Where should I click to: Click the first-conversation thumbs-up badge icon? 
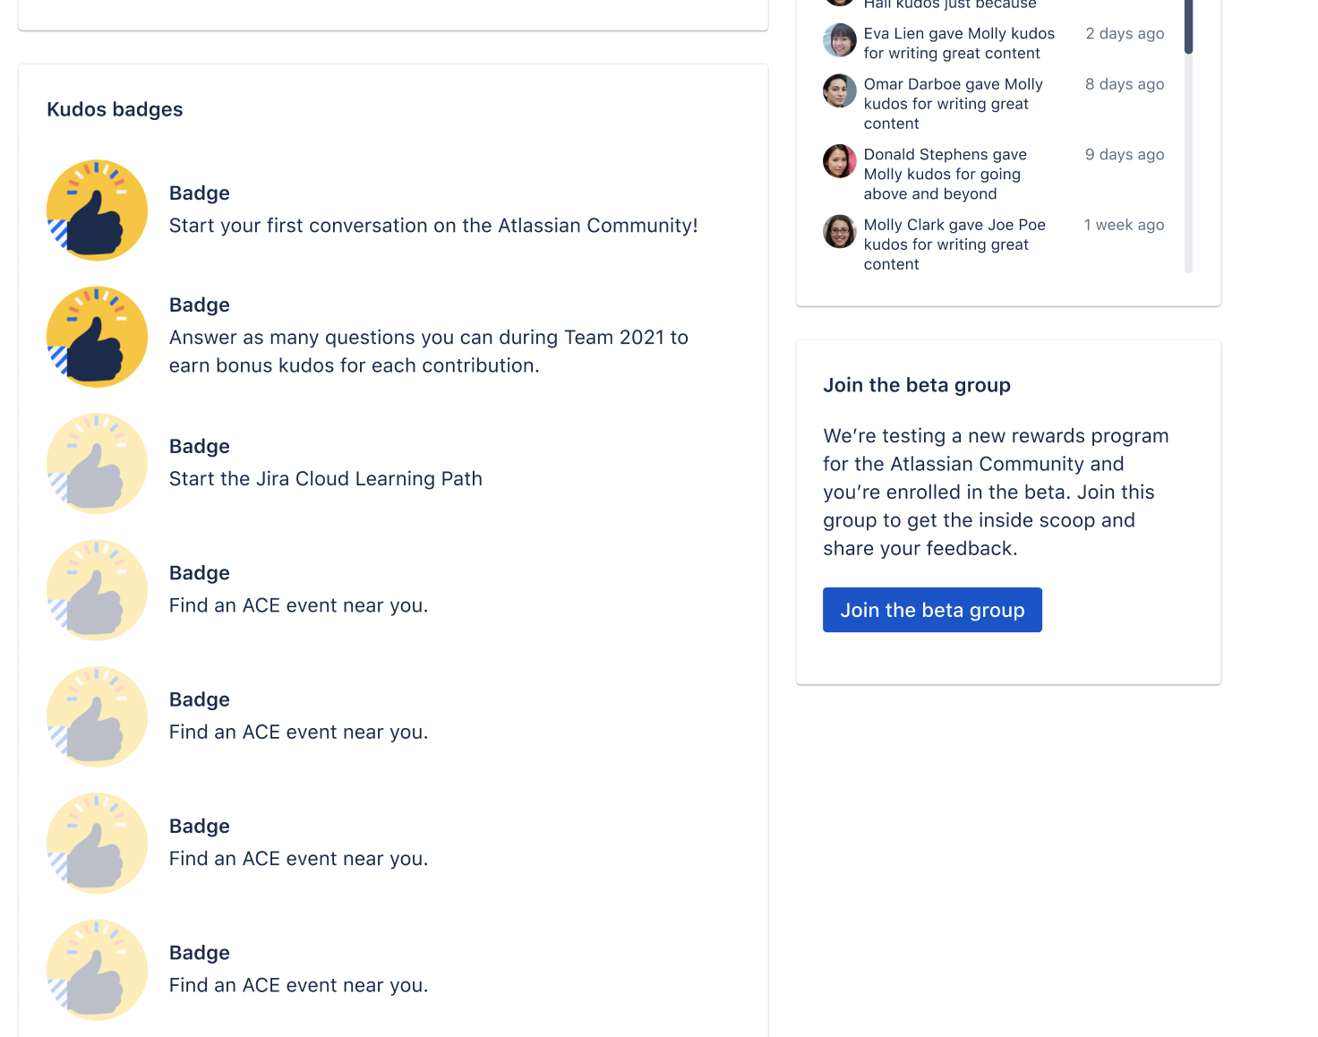tap(97, 210)
